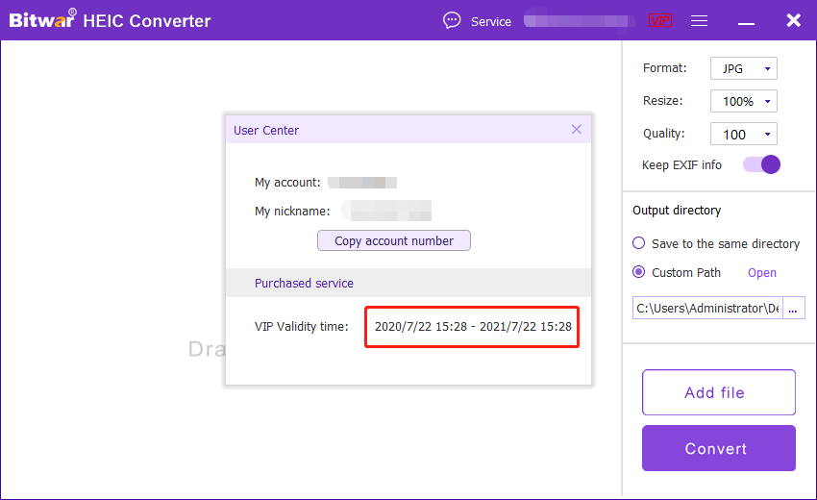
Task: Click the Open link beside Custom Path
Action: click(762, 272)
